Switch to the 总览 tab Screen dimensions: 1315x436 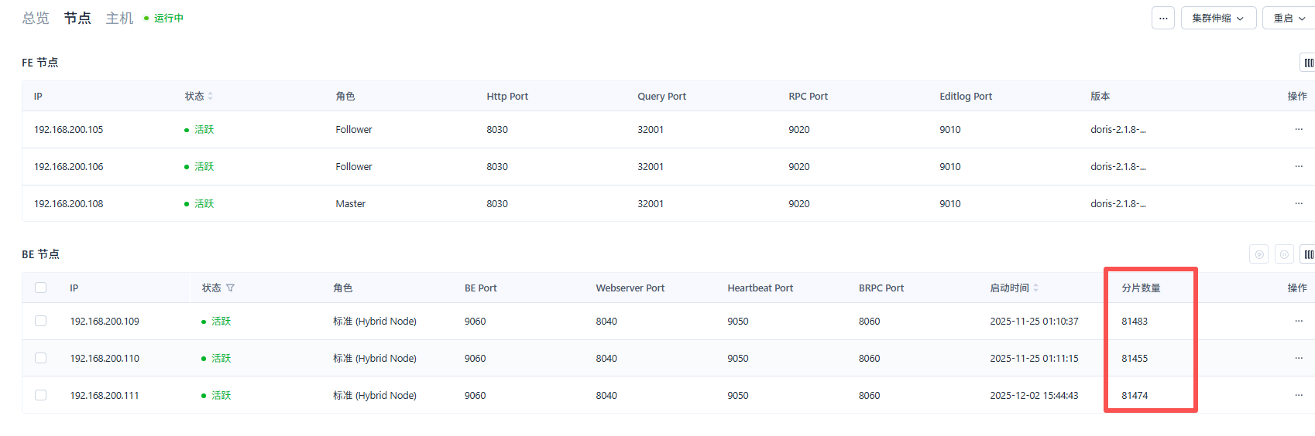click(36, 18)
